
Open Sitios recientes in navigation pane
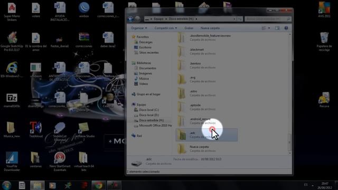(149, 53)
